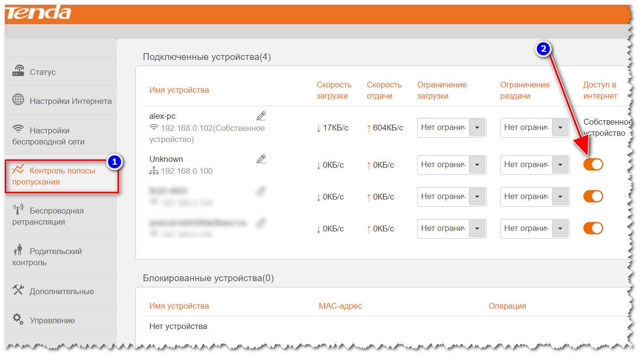Disable internet access for the Unknown device
The width and height of the screenshot is (641, 357).
(593, 164)
